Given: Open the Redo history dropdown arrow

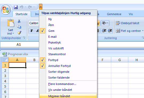Looking at the screenshot, I should (x=34, y=7).
